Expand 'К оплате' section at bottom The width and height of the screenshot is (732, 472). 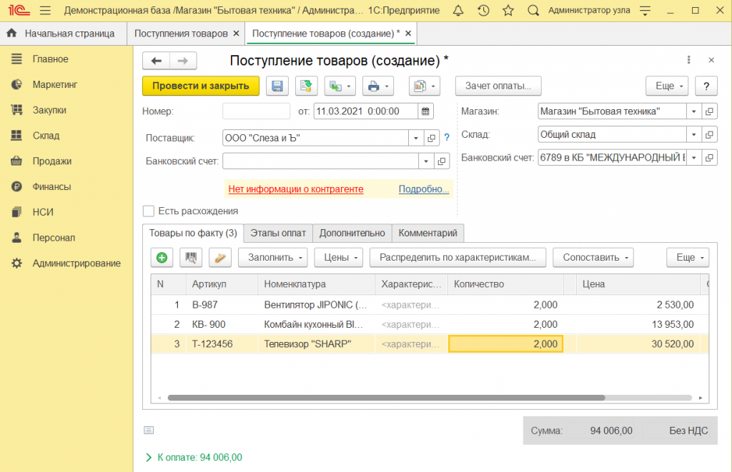click(x=149, y=457)
